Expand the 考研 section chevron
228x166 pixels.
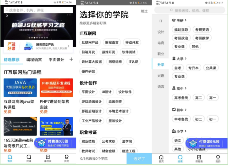click(186, 20)
